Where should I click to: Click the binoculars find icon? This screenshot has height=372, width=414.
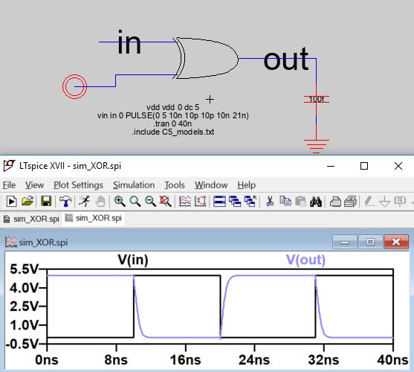click(x=316, y=202)
